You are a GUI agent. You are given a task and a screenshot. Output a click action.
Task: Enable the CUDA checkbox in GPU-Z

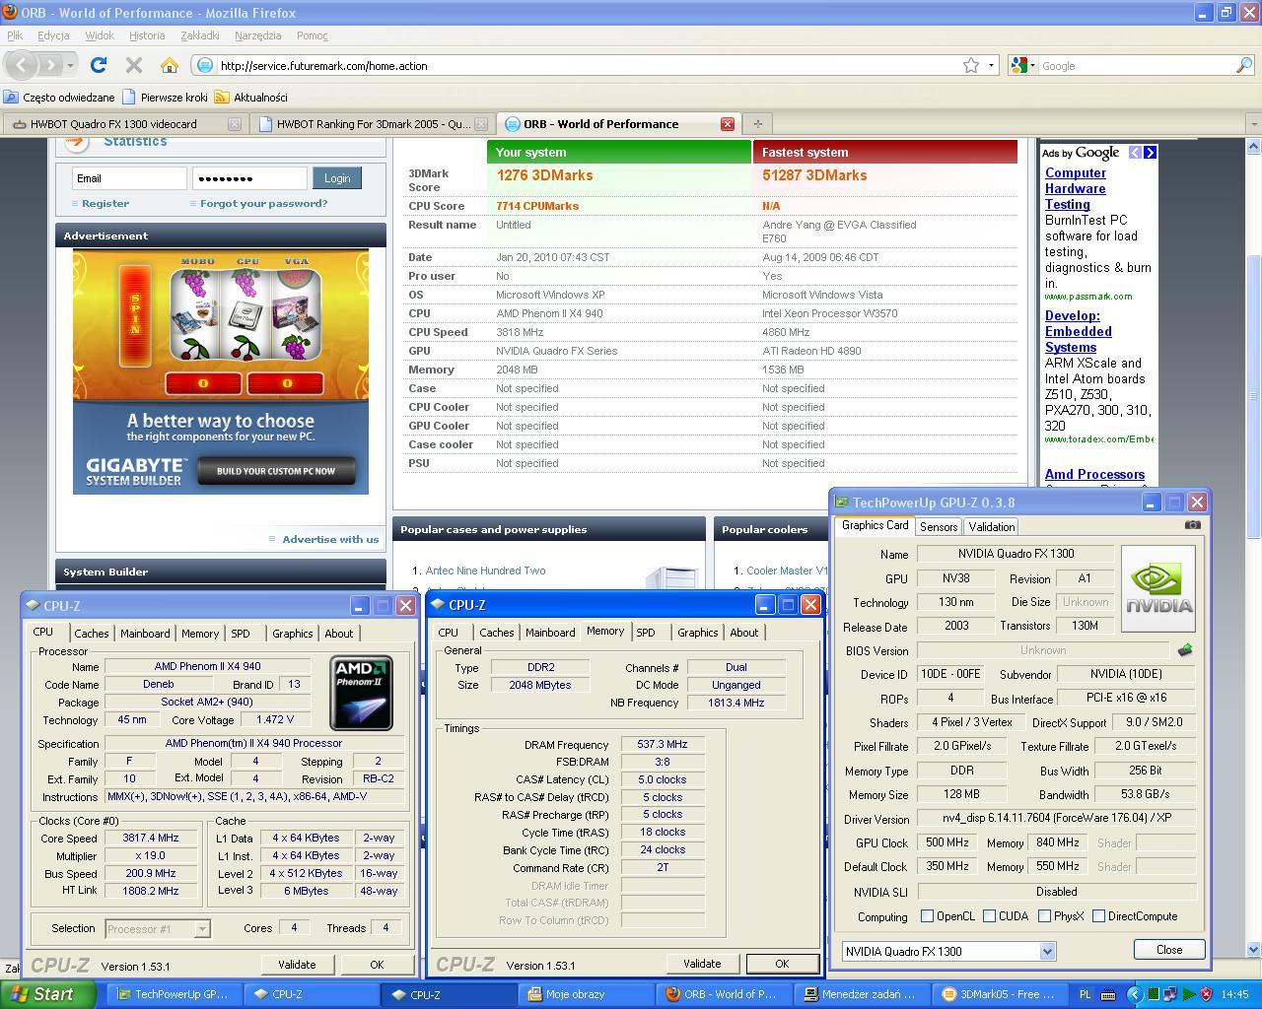[989, 916]
